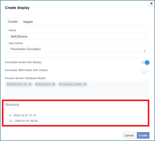The image size is (155, 141).
Task: Click the description field resize handle
Action: pyautogui.click(x=145, y=51)
